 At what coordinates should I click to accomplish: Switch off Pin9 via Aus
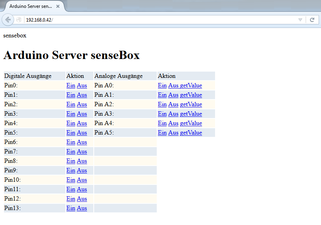pos(82,170)
